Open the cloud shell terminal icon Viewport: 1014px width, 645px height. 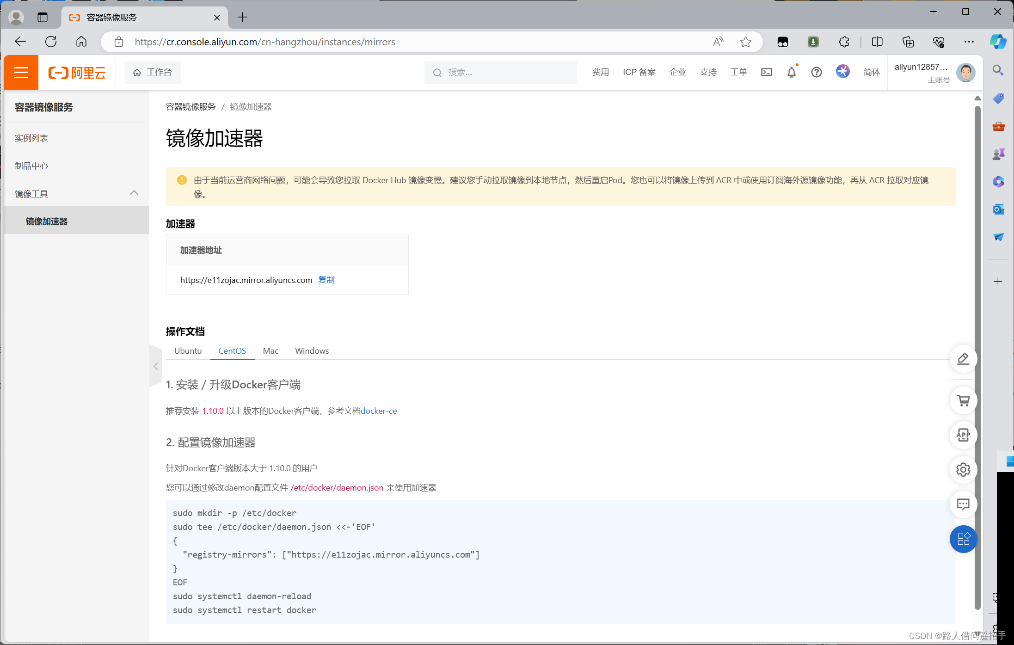(x=766, y=72)
